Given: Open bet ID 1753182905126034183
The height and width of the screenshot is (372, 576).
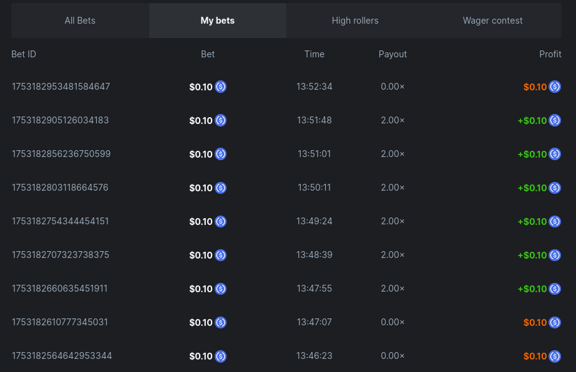Looking at the screenshot, I should [x=60, y=120].
